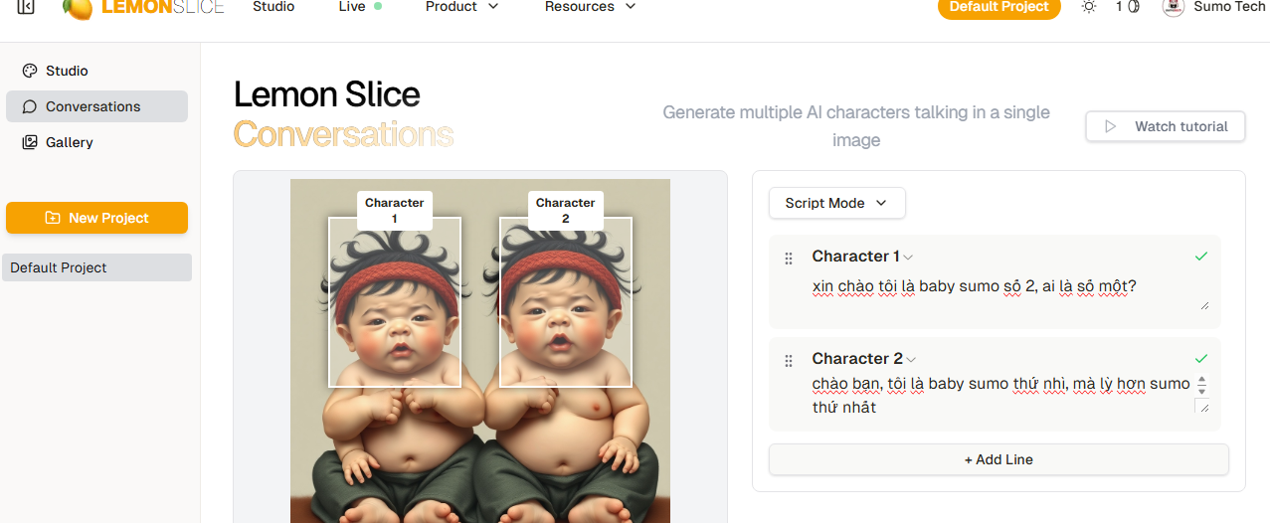Go to Studio in the top navigation

pyautogui.click(x=273, y=6)
